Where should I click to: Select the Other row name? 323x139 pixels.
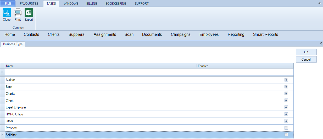click(9, 121)
